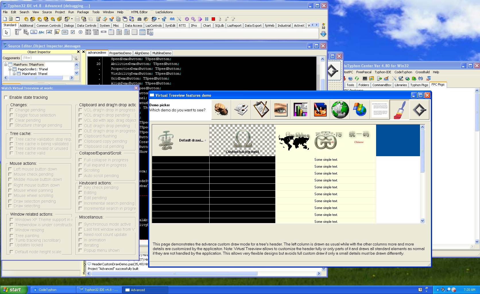Toggle 'Left mouse button down' checkbox
Viewport: 480px width, 294px height.
(x=10, y=169)
